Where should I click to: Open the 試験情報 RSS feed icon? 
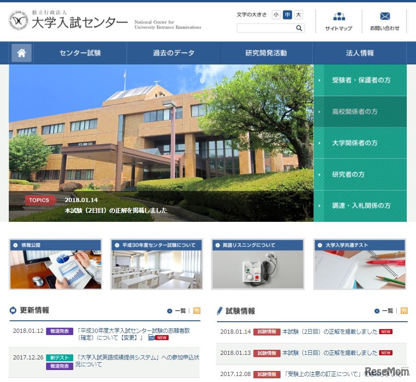click(x=404, y=311)
